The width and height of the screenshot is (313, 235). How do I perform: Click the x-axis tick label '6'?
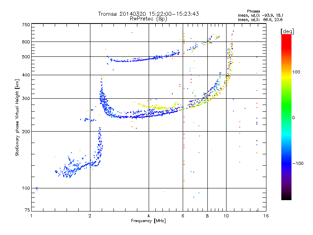click(x=183, y=216)
